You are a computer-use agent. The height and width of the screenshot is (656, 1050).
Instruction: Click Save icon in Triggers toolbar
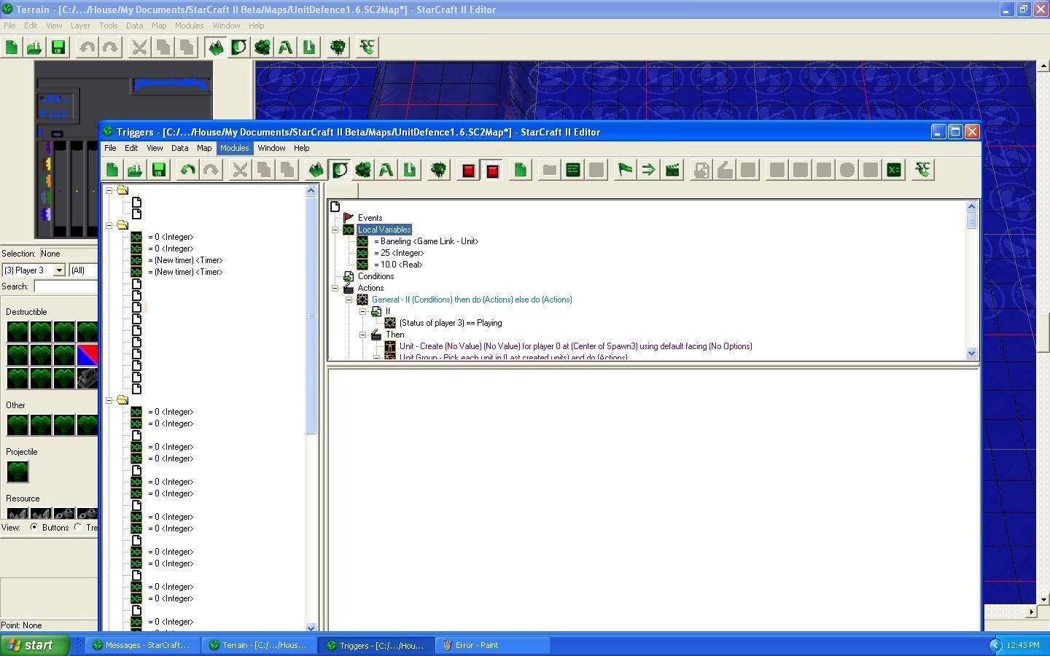coord(158,170)
